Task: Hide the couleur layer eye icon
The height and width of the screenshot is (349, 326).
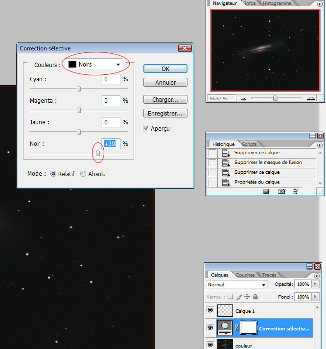Action: click(x=210, y=345)
